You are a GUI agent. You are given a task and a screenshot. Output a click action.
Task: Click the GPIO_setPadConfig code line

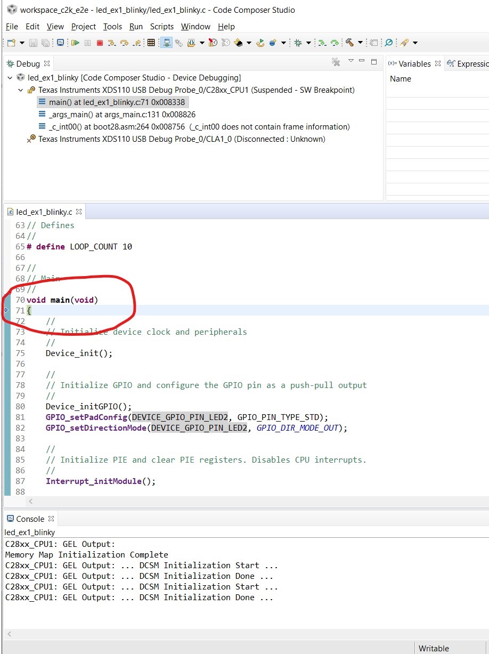coord(187,417)
